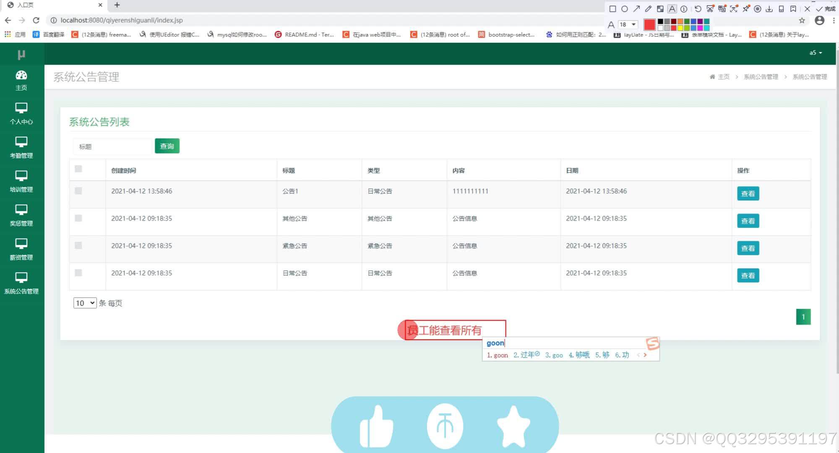The width and height of the screenshot is (839, 453).
Task: Open the 10 rows-per-page dropdown
Action: point(85,303)
